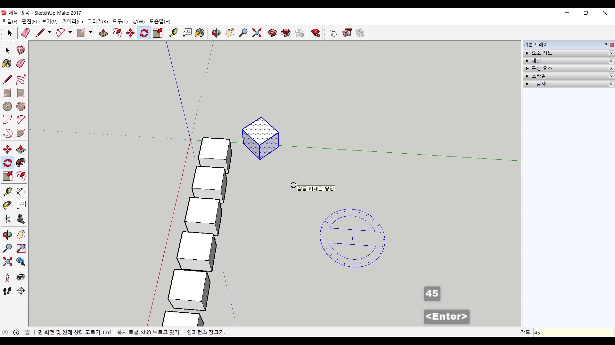Screen dimensions: 615x345
Task: Open the shape tool dropdown arrow
Action: 91,33
